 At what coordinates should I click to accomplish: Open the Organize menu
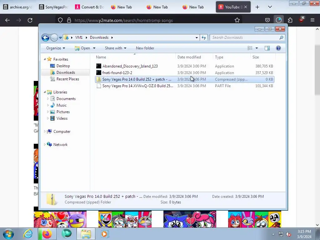coord(56,48)
